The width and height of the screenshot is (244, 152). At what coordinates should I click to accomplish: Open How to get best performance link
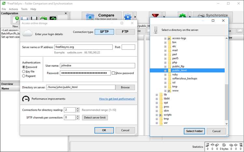pyautogui.click(x=117, y=99)
